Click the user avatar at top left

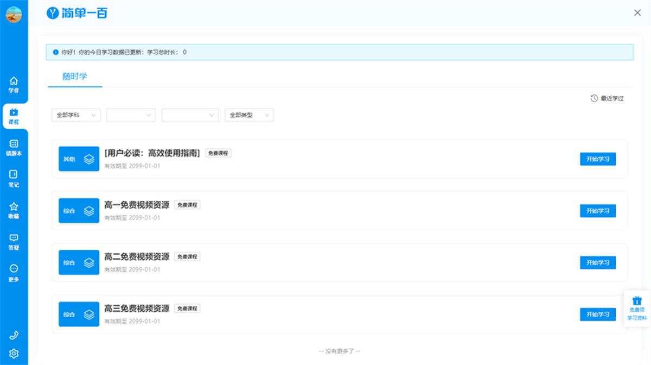tap(14, 14)
